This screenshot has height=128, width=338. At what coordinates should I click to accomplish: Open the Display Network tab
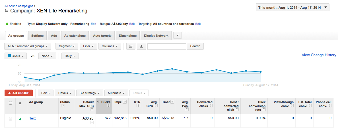(x=156, y=36)
